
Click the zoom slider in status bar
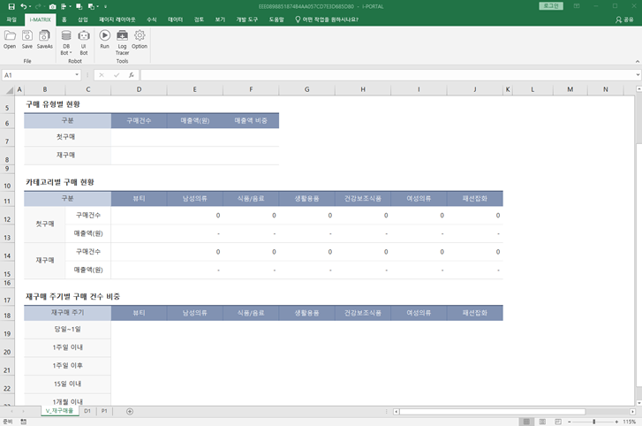(x=593, y=422)
